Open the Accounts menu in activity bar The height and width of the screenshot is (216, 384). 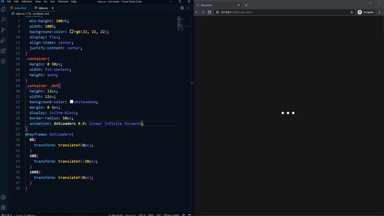point(3,197)
